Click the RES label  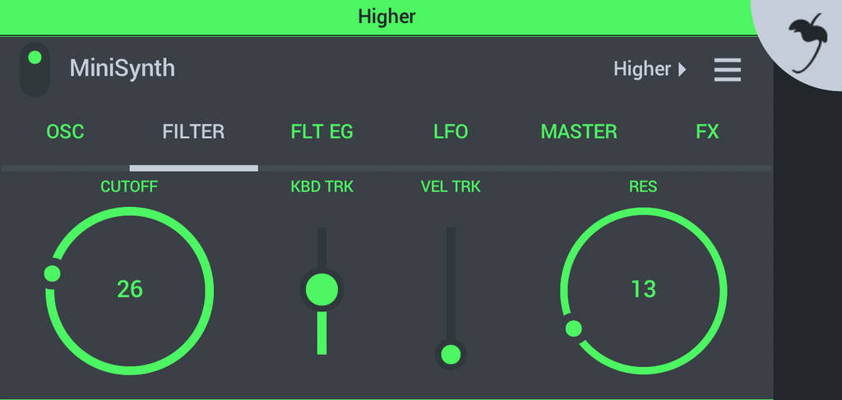643,186
